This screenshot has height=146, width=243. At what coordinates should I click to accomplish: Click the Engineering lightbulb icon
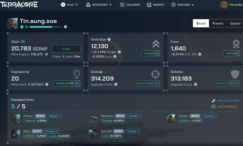tap(77, 74)
